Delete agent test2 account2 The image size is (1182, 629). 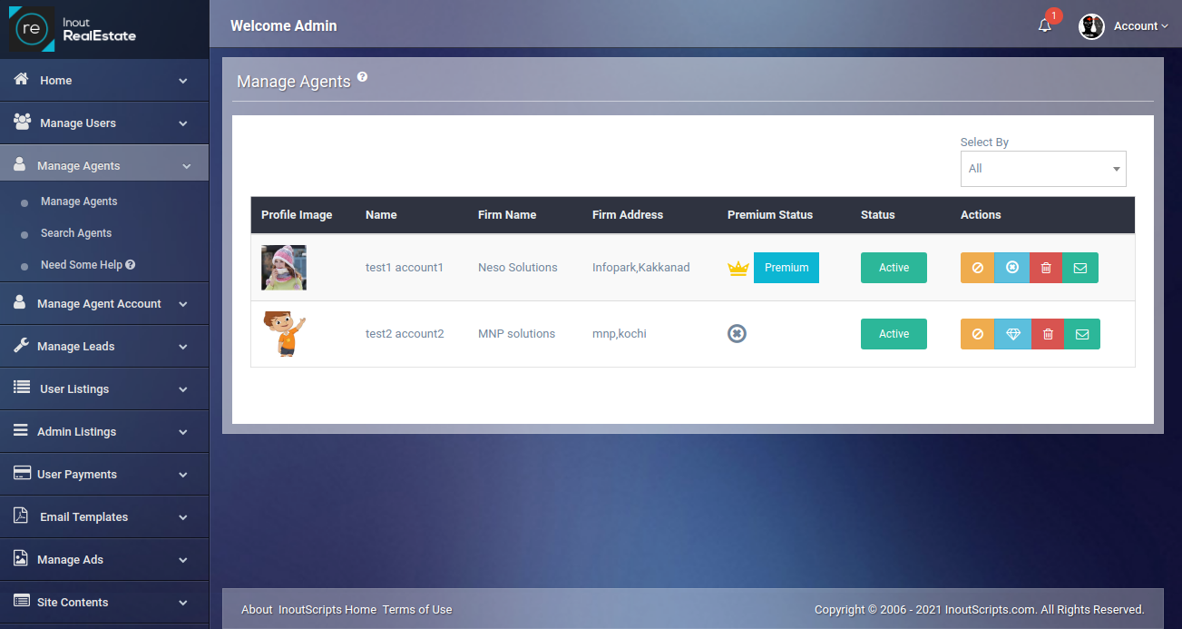(1047, 334)
